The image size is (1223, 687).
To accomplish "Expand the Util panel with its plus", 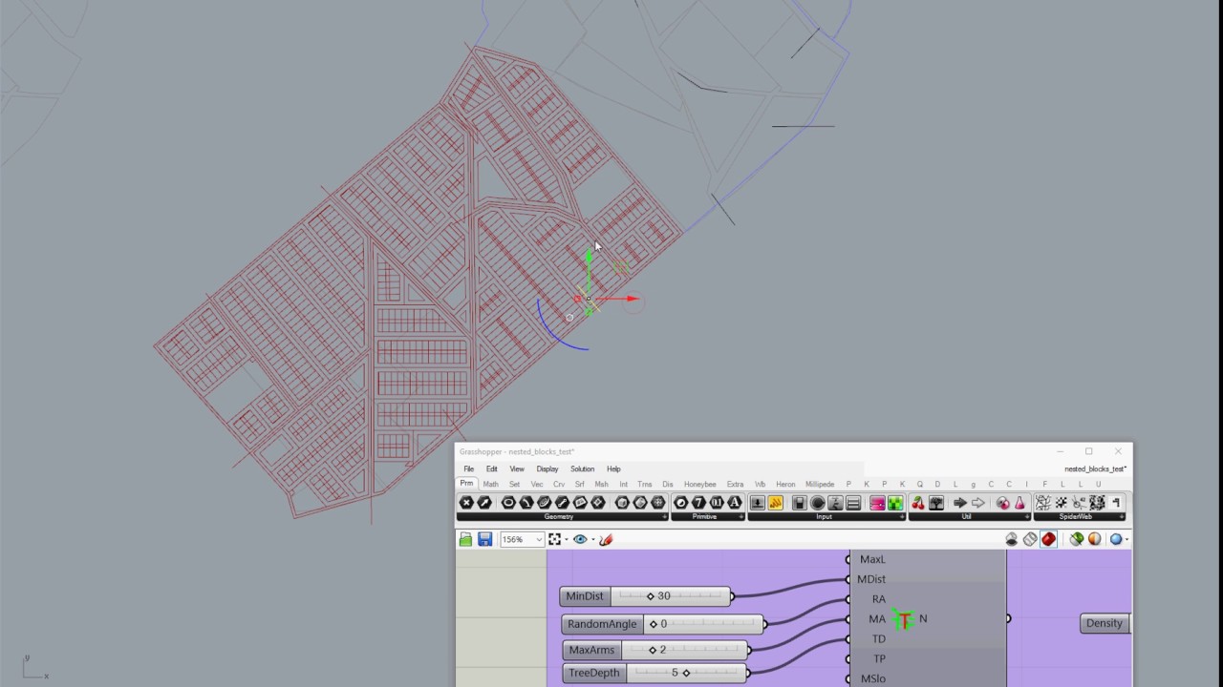I will click(x=1027, y=516).
